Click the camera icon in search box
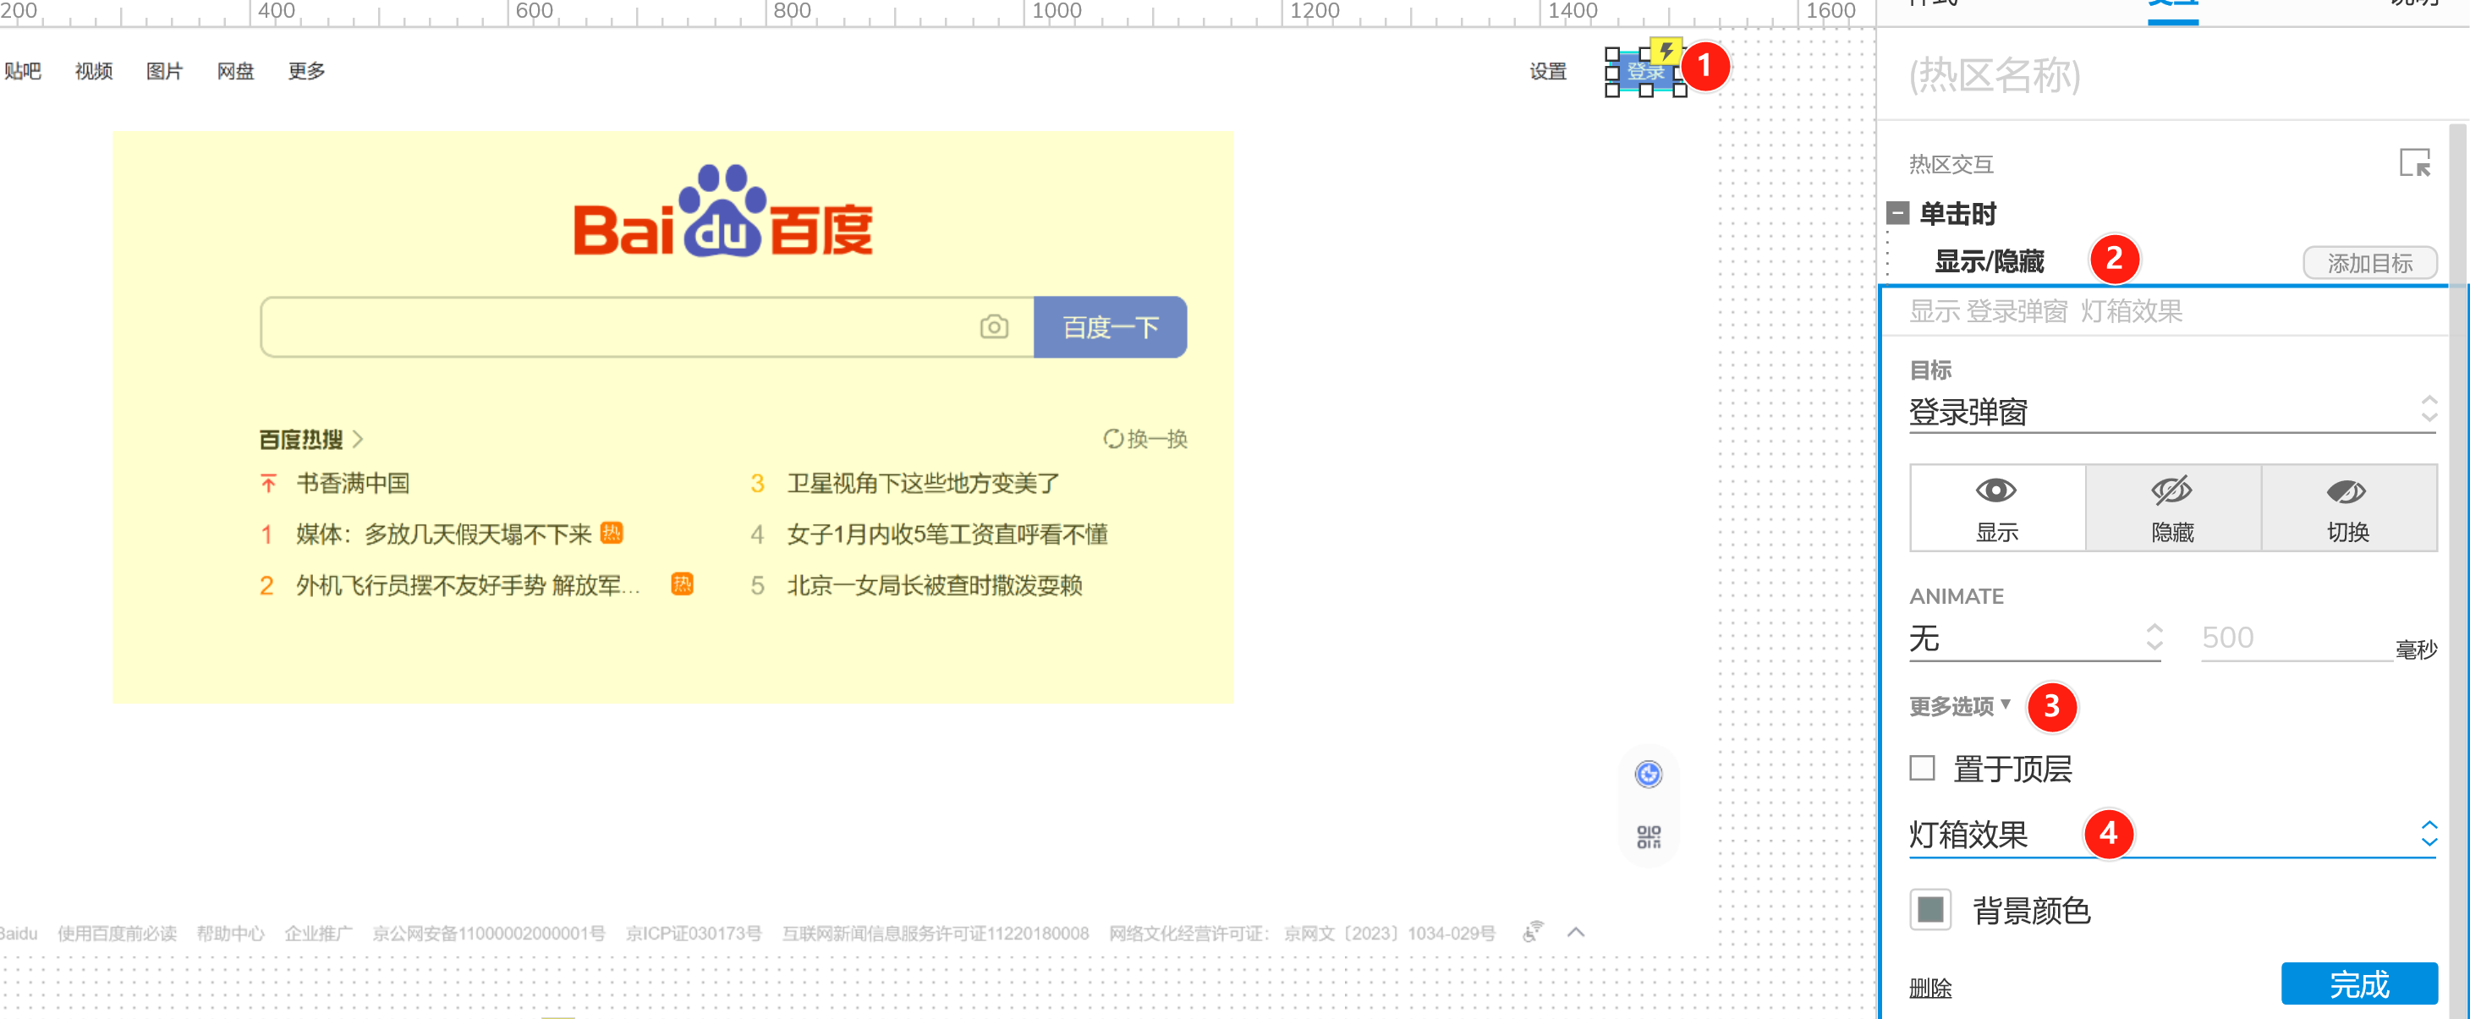Screen dimensions: 2470x1019 [993, 327]
